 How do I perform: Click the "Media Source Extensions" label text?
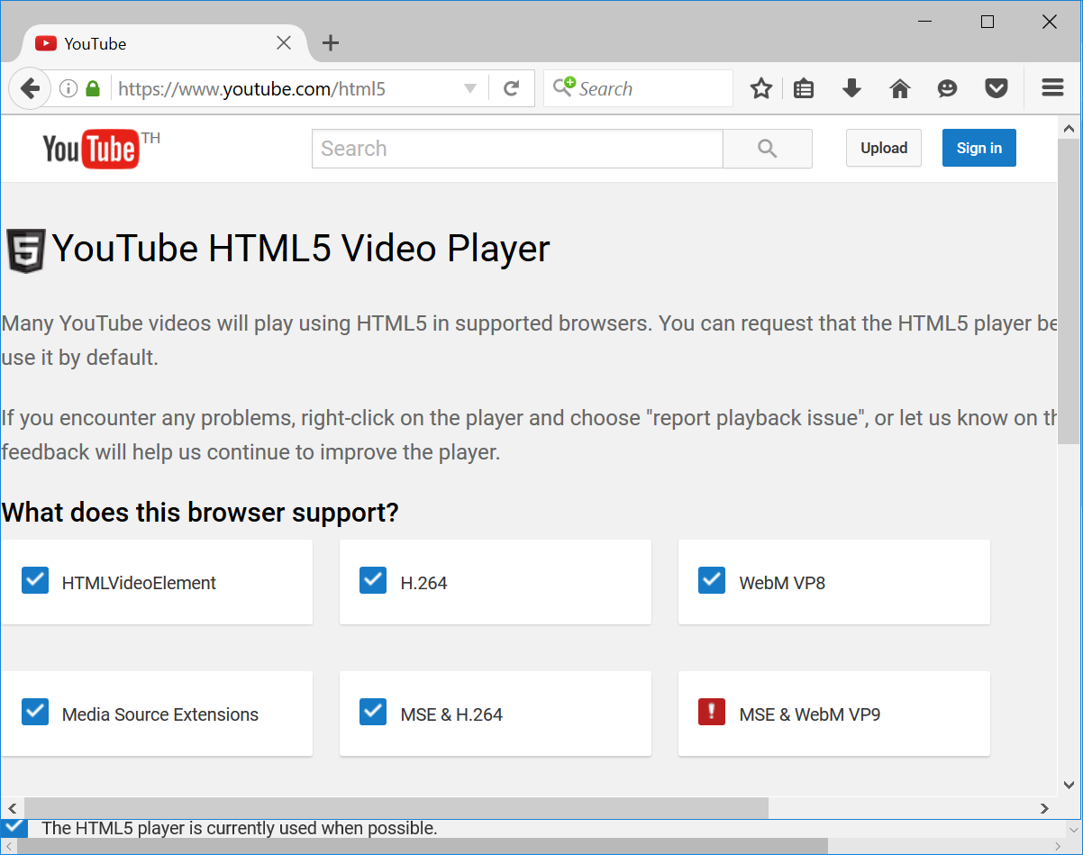[160, 714]
